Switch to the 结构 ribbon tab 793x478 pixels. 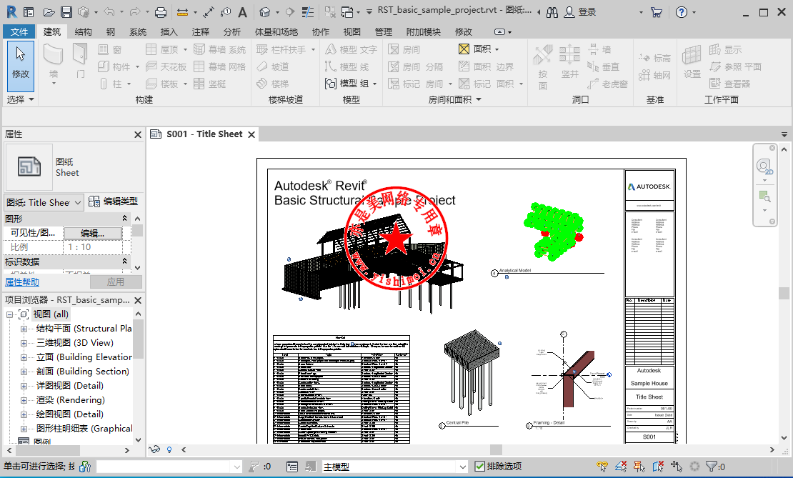84,32
